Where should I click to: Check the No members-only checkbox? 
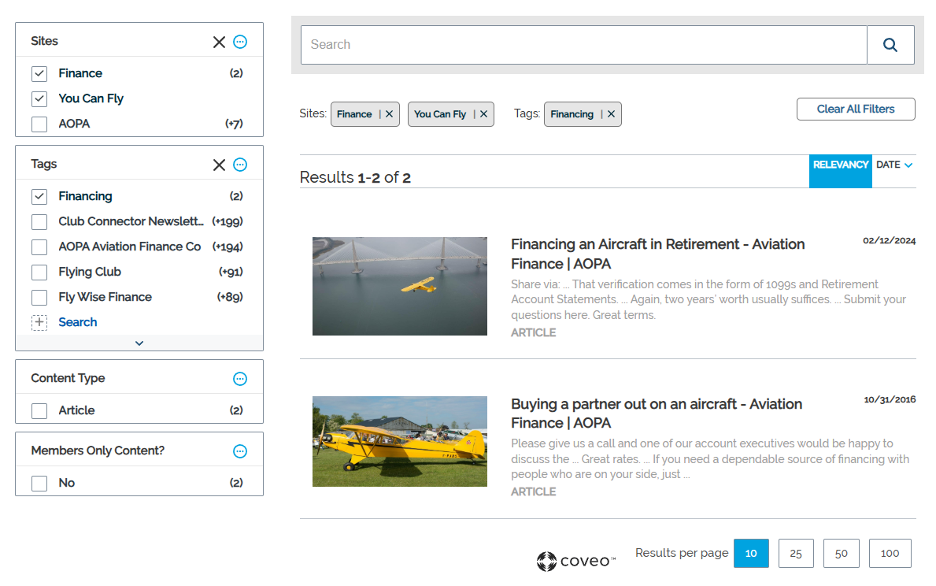click(39, 483)
